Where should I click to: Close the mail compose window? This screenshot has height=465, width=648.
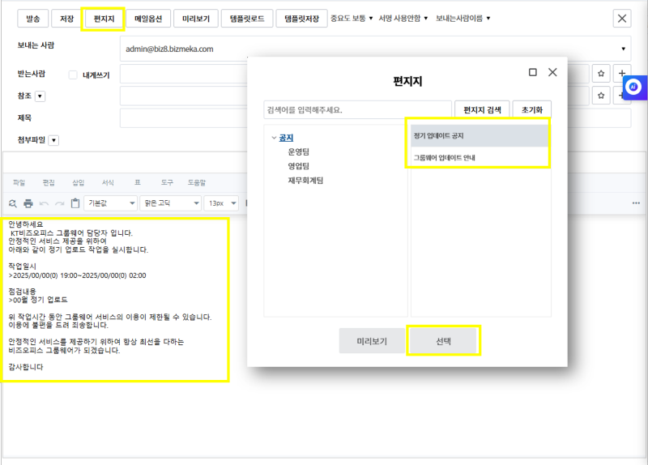pyautogui.click(x=622, y=19)
